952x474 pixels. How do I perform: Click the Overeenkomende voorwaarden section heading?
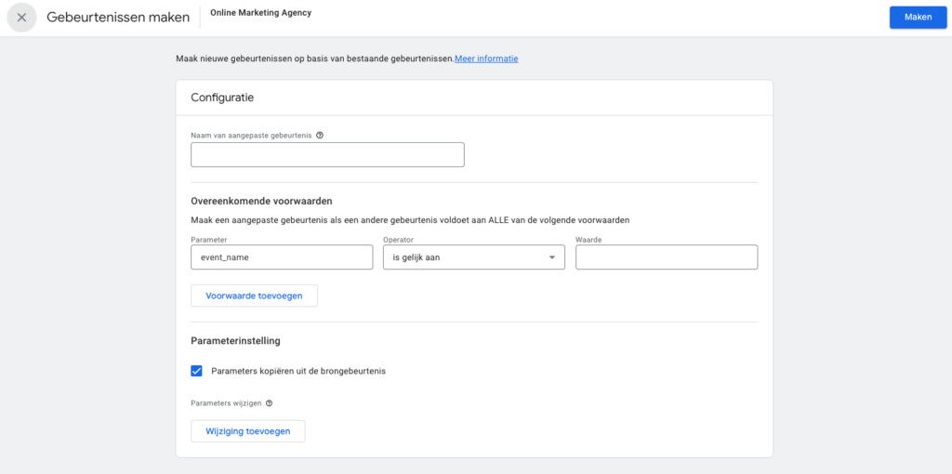tap(261, 201)
